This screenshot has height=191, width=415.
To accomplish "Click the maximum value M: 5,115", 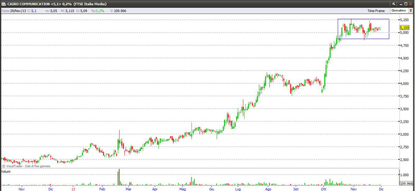I will (x=67, y=11).
